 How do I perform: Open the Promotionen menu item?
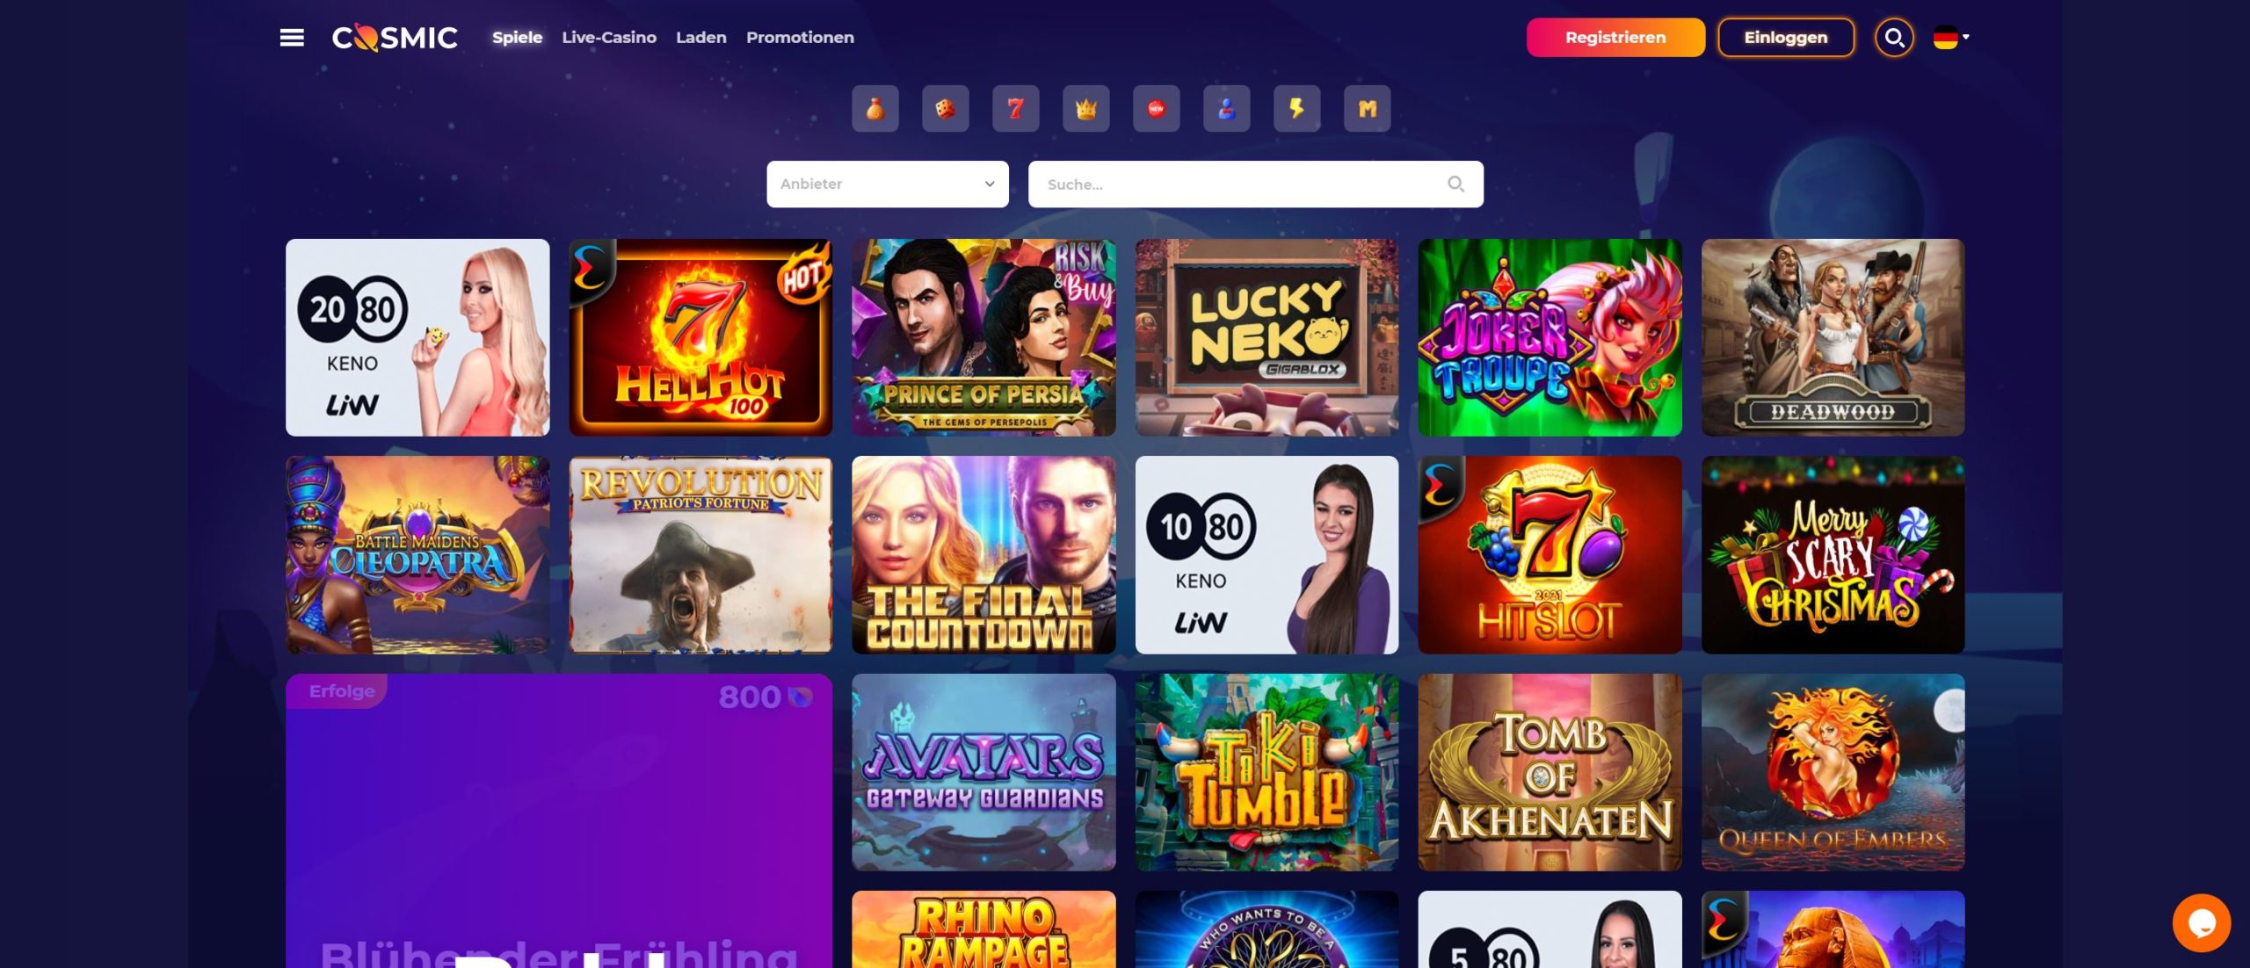coord(800,38)
